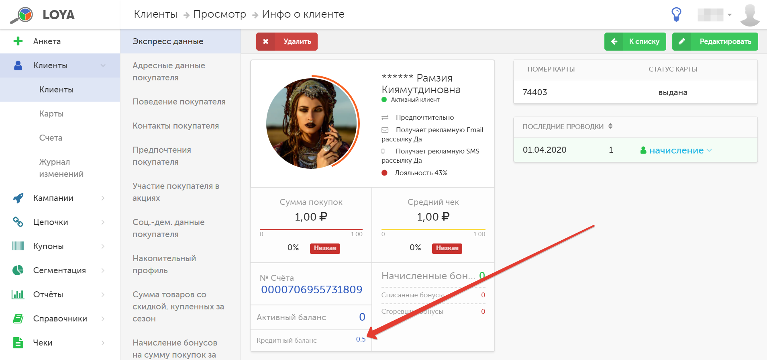This screenshot has width=767, height=360.
Task: Open account number 0000706955731809 link
Action: (312, 290)
